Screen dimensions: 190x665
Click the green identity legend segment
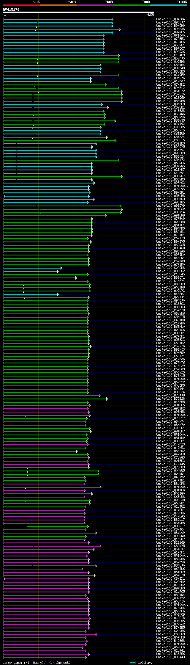coord(132,5)
